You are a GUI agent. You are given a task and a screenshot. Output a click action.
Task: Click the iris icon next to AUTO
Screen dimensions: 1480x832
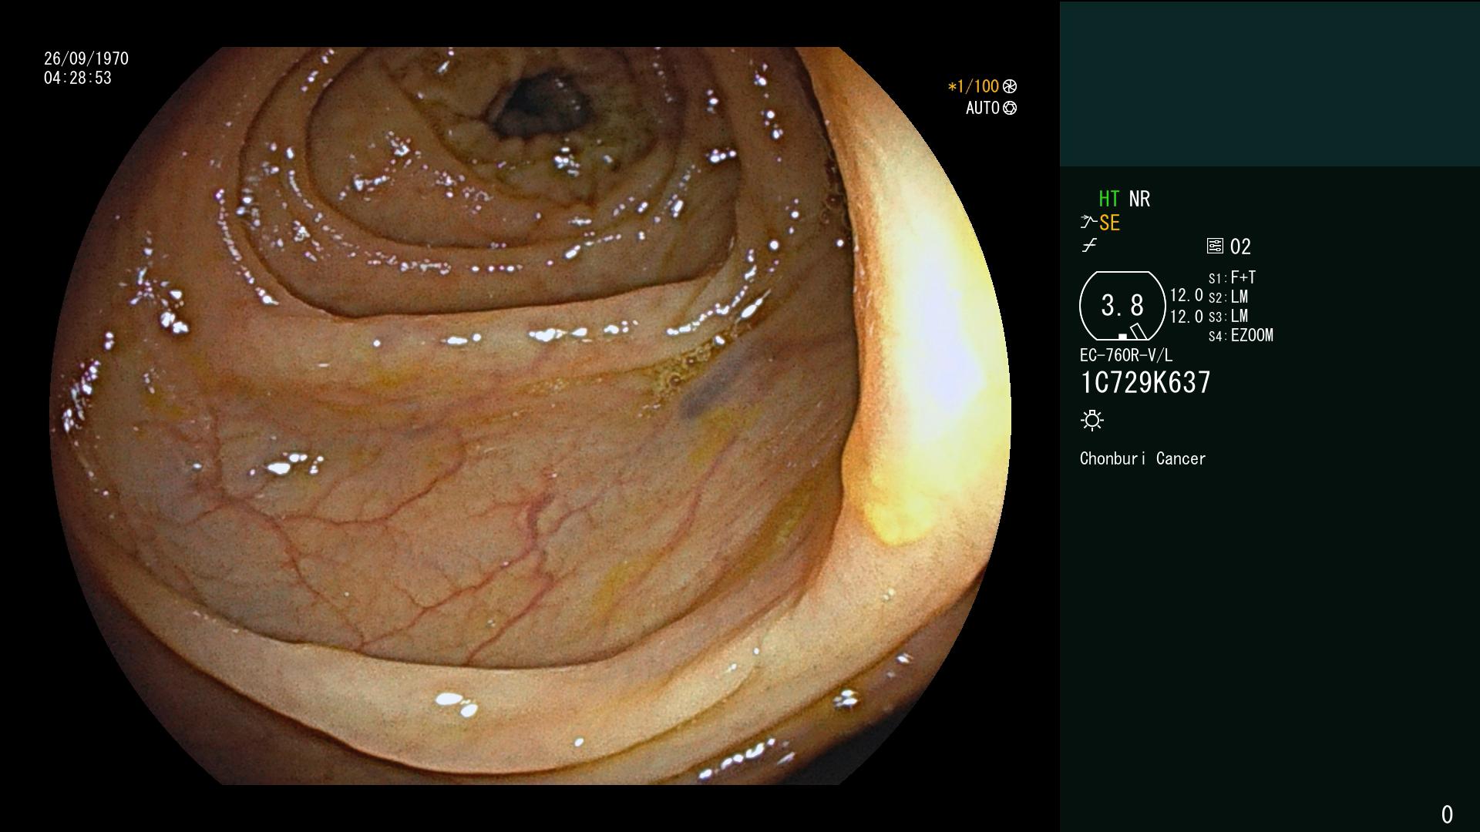click(1010, 108)
